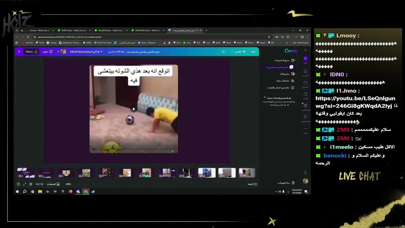Click Present (عرض) button
The width and height of the screenshot is (405, 228).
[x=47, y=51]
